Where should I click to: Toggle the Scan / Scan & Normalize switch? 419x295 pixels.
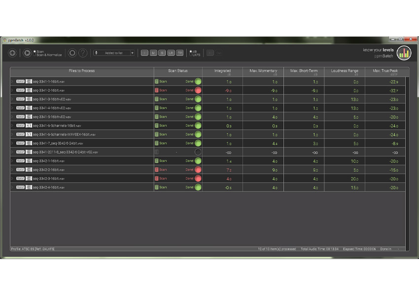[35, 53]
